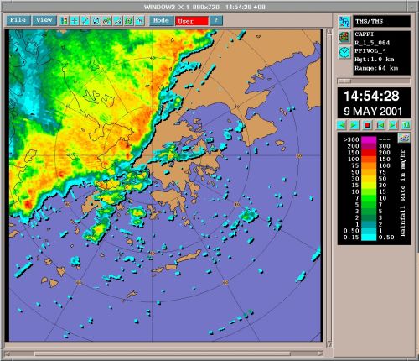
Task: Click the Rainfall Rate in mm/hr label
Action: click(x=403, y=193)
